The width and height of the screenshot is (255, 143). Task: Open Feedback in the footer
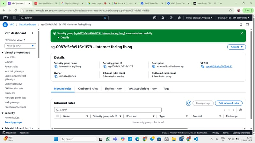[x=24, y=133]
